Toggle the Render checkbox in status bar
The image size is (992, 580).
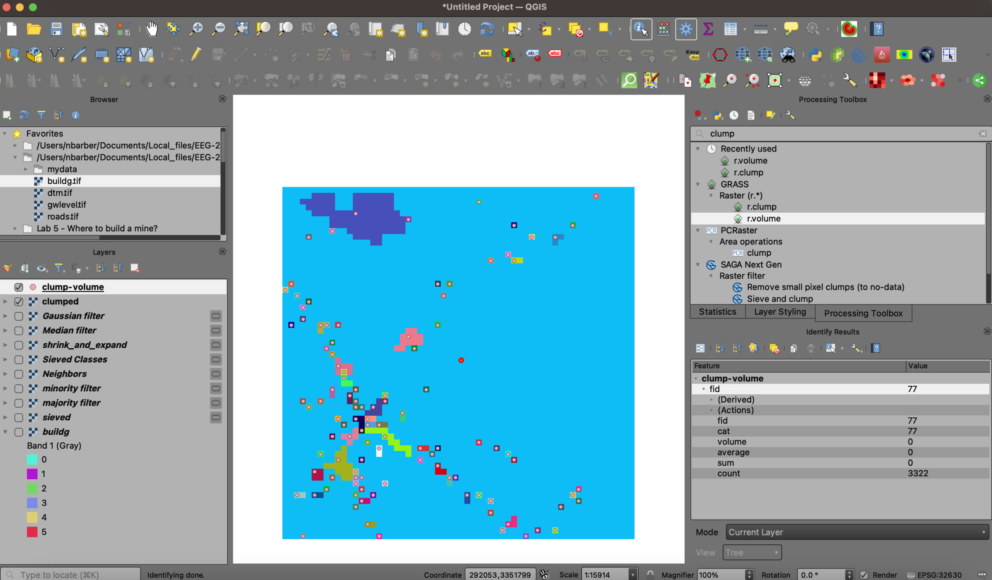864,575
